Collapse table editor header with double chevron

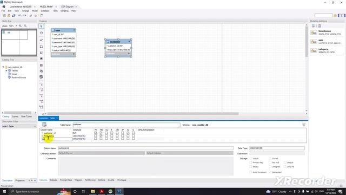(x=304, y=125)
